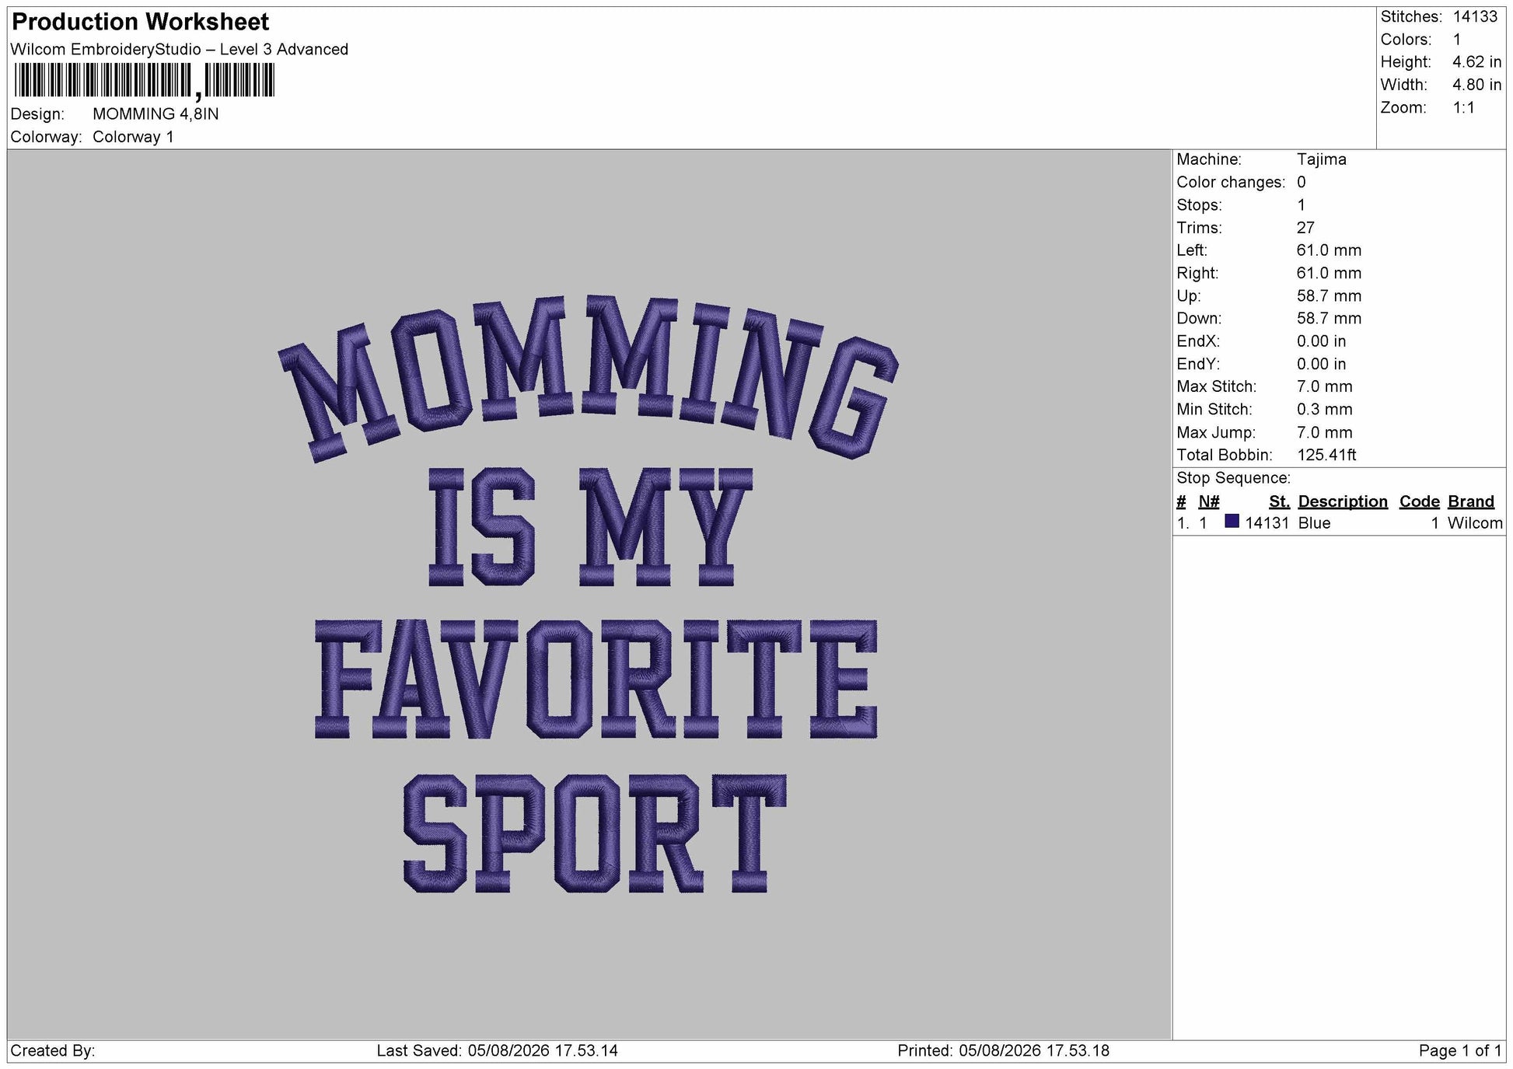
Task: Click the 'Brand' column header
Action: pos(1470,501)
